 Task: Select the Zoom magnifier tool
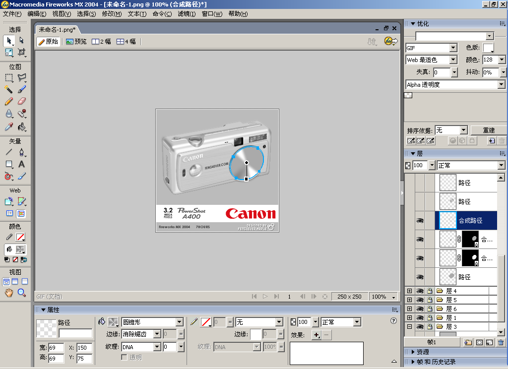(x=21, y=293)
